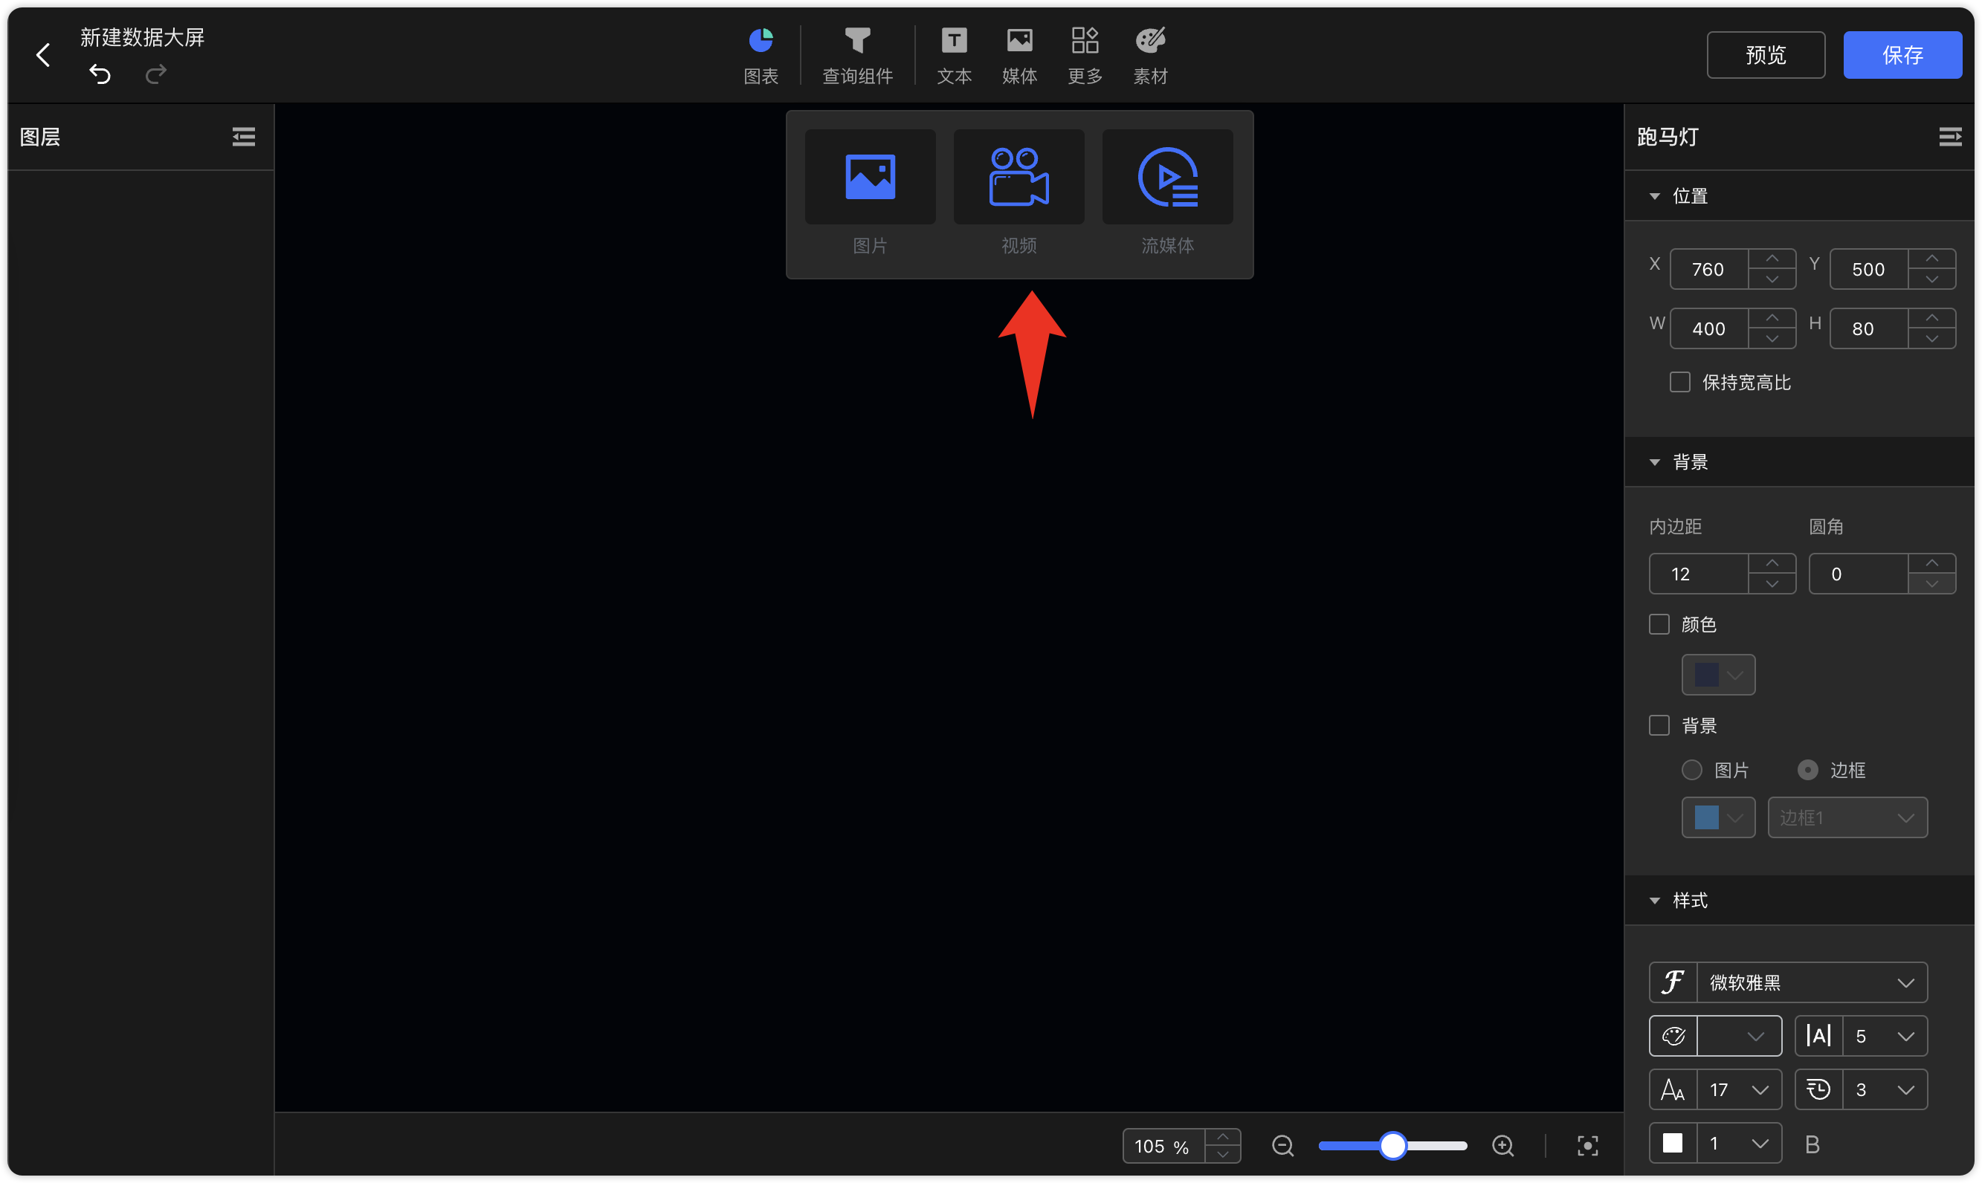This screenshot has width=1982, height=1183.
Task: Undo the last action
Action: [100, 74]
